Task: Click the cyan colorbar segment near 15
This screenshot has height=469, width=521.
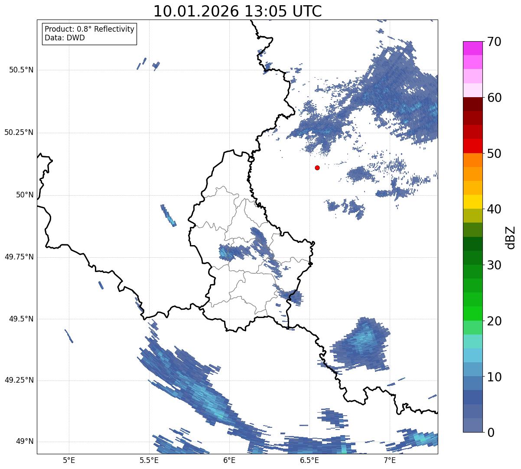Action: tap(473, 341)
